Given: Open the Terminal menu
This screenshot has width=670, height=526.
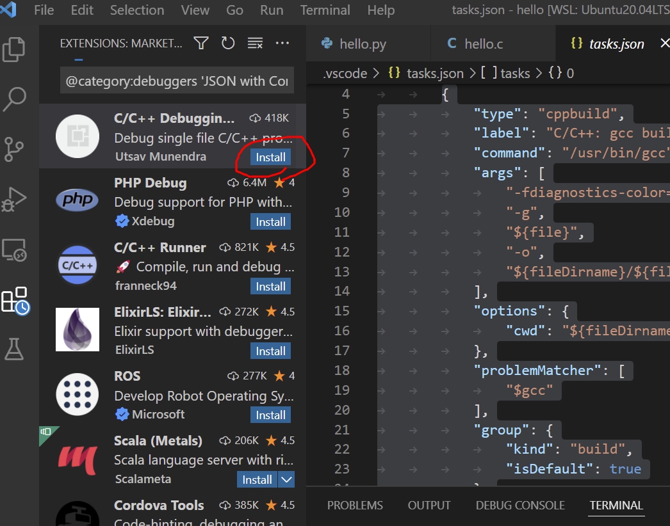Looking at the screenshot, I should 325,10.
